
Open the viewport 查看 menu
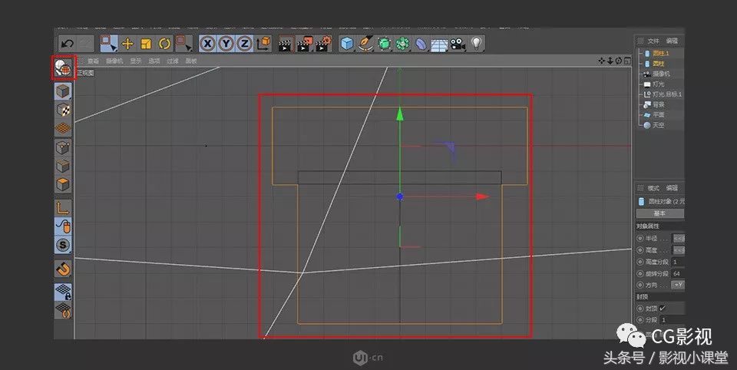[93, 61]
